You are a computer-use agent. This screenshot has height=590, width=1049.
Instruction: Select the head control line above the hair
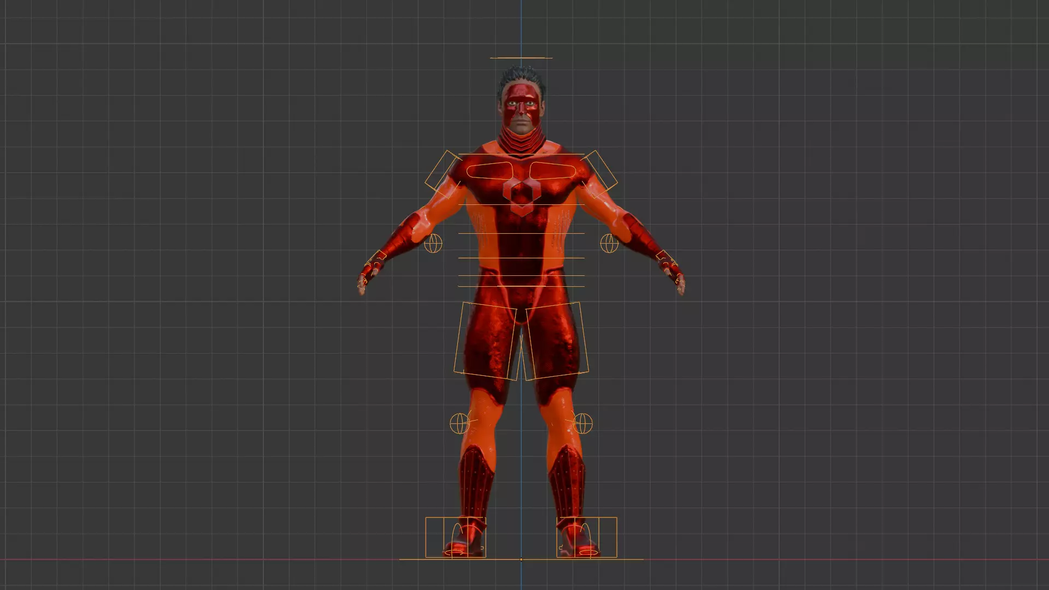point(521,58)
